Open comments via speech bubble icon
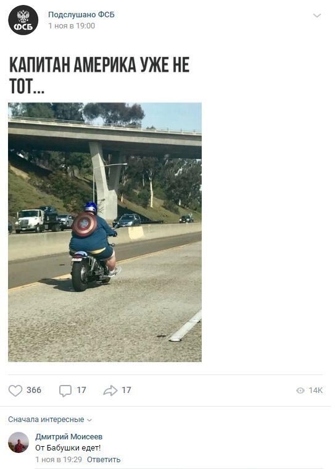The image size is (335, 469). pos(65,391)
